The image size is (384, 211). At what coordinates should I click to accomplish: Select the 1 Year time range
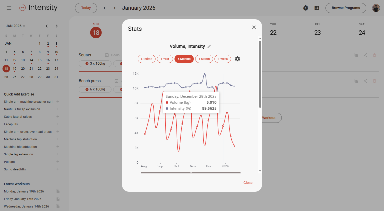[165, 59]
